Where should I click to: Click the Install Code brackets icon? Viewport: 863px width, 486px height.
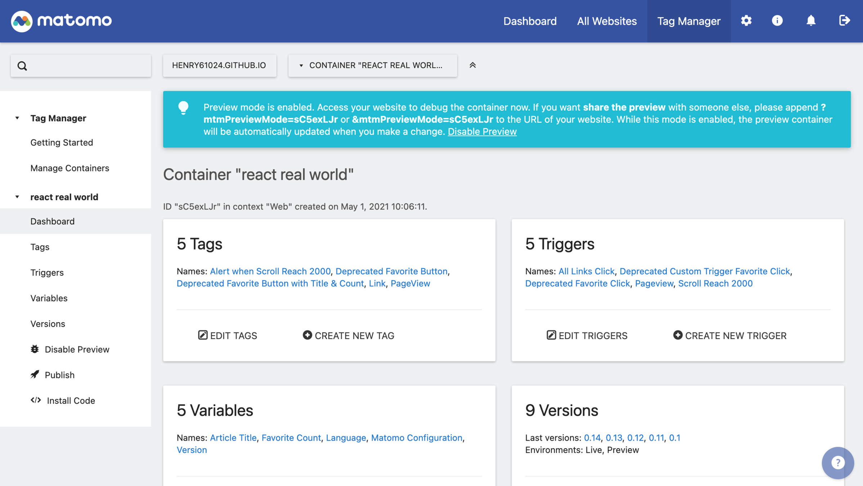36,400
